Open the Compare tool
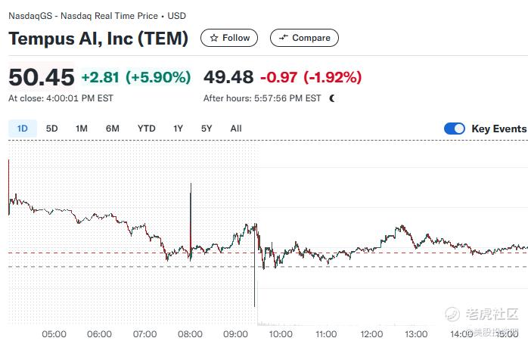This screenshot has width=528, height=344. 304,38
